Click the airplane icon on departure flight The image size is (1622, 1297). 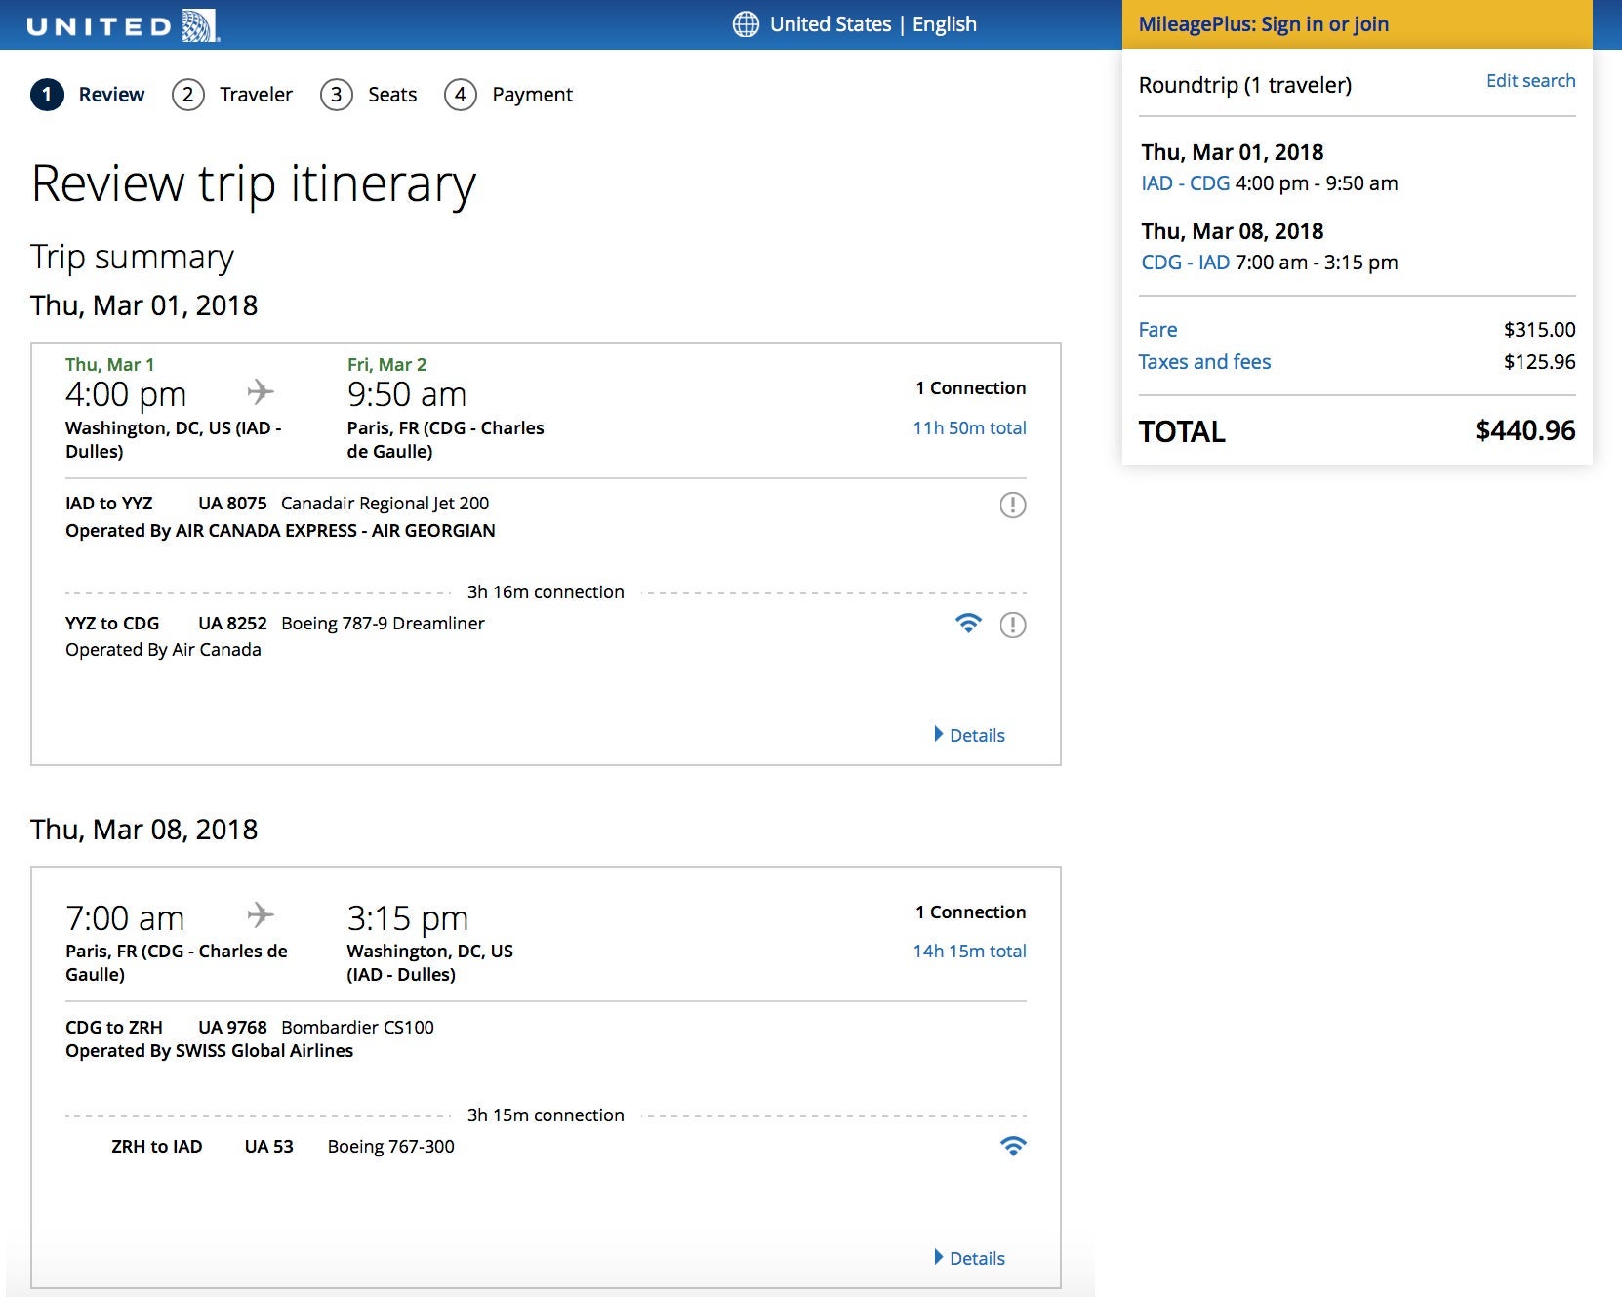pyautogui.click(x=261, y=392)
